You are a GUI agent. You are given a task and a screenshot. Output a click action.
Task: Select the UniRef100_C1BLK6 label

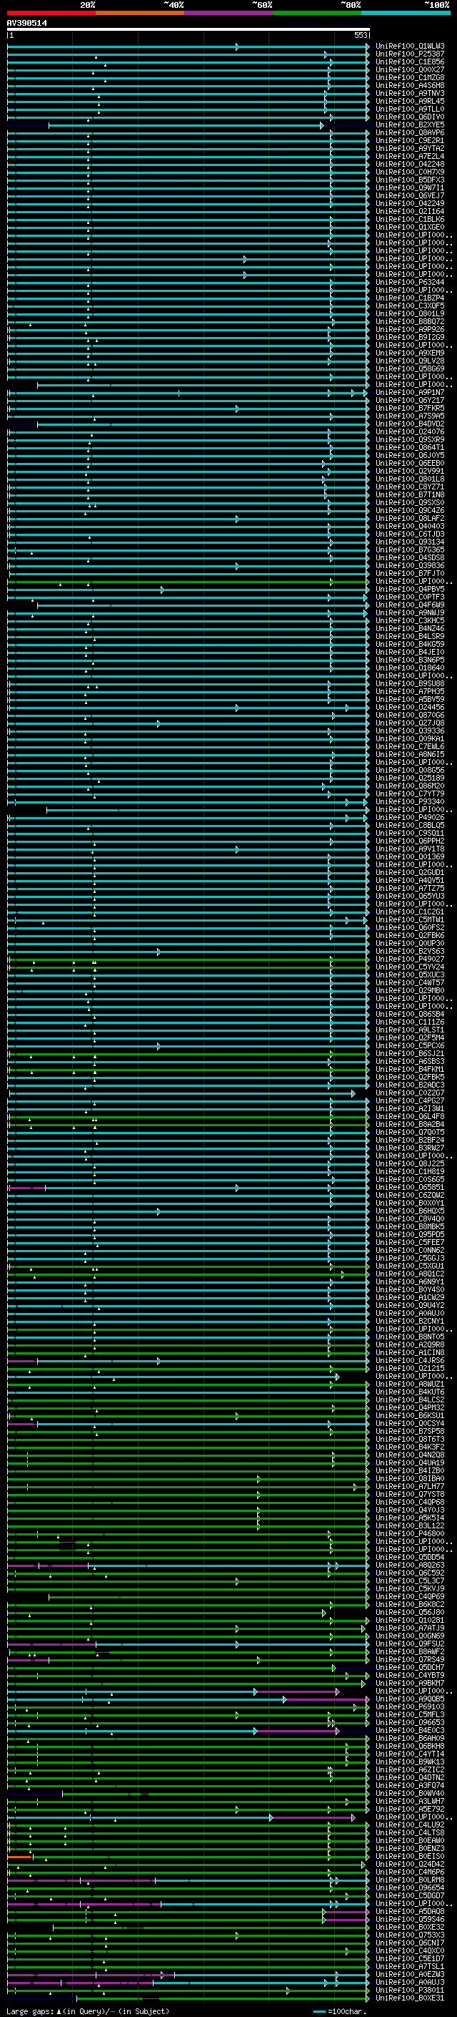point(410,219)
